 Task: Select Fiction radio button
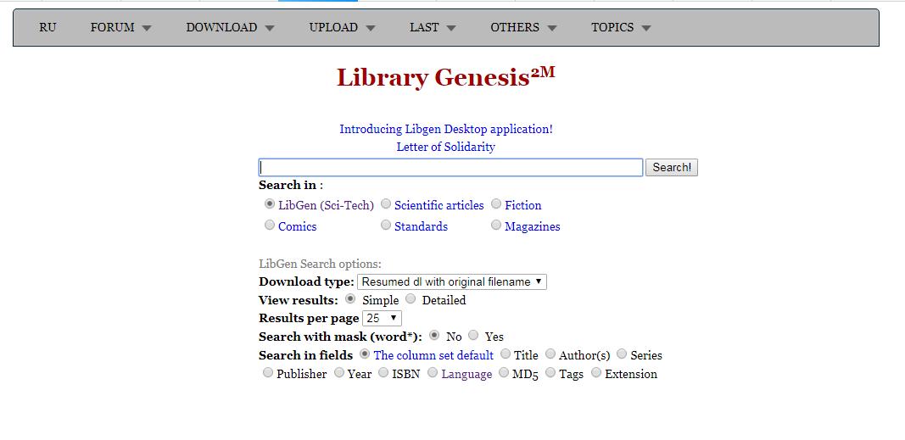click(496, 204)
